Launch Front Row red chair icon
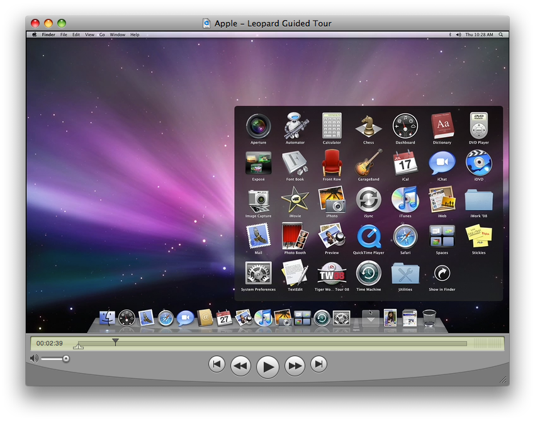535x421 pixels. 332,163
